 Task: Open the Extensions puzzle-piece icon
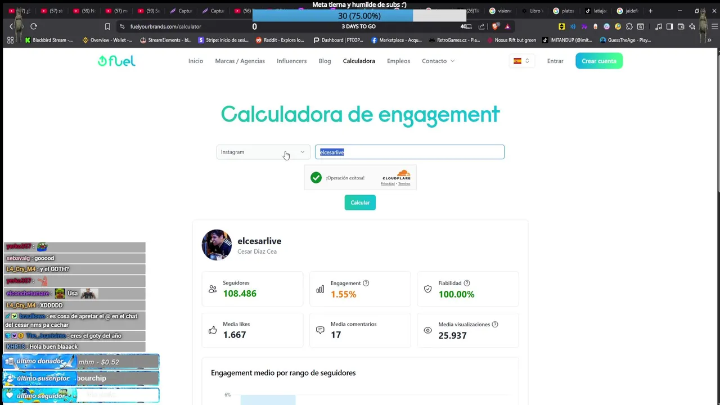(x=629, y=26)
